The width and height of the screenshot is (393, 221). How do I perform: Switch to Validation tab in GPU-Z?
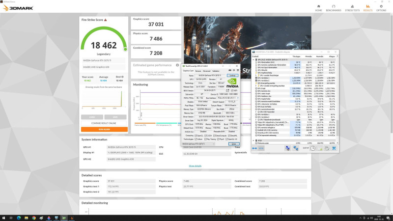coord(216,71)
